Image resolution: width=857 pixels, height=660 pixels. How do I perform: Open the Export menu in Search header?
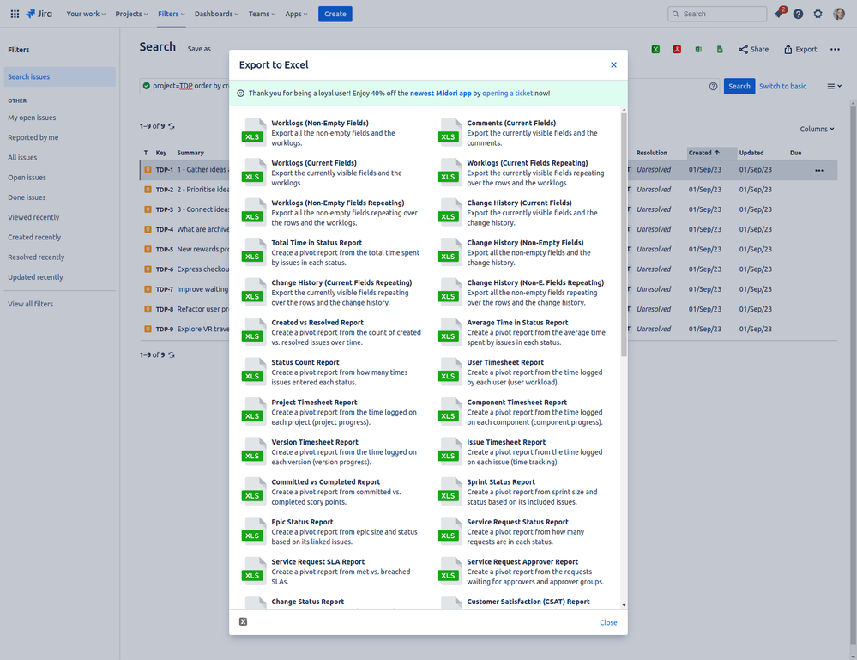coord(800,49)
